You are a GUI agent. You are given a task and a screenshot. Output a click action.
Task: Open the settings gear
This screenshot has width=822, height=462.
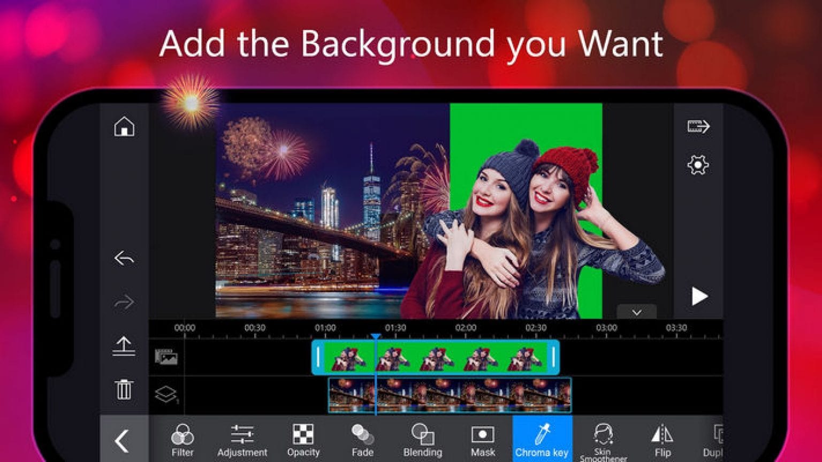(698, 165)
